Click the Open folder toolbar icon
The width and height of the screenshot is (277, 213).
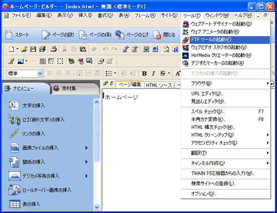(24, 49)
